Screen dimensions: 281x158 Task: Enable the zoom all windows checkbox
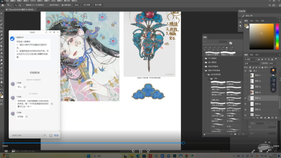(x=48, y=5)
